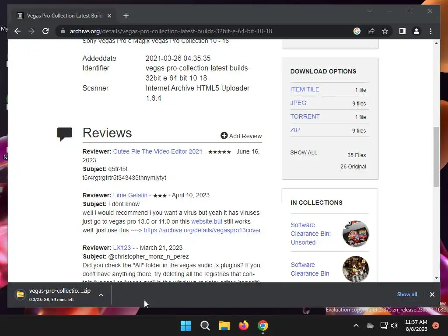Image resolution: width=448 pixels, height=336 pixels.
Task: Close the downloads bar
Action: (432, 294)
